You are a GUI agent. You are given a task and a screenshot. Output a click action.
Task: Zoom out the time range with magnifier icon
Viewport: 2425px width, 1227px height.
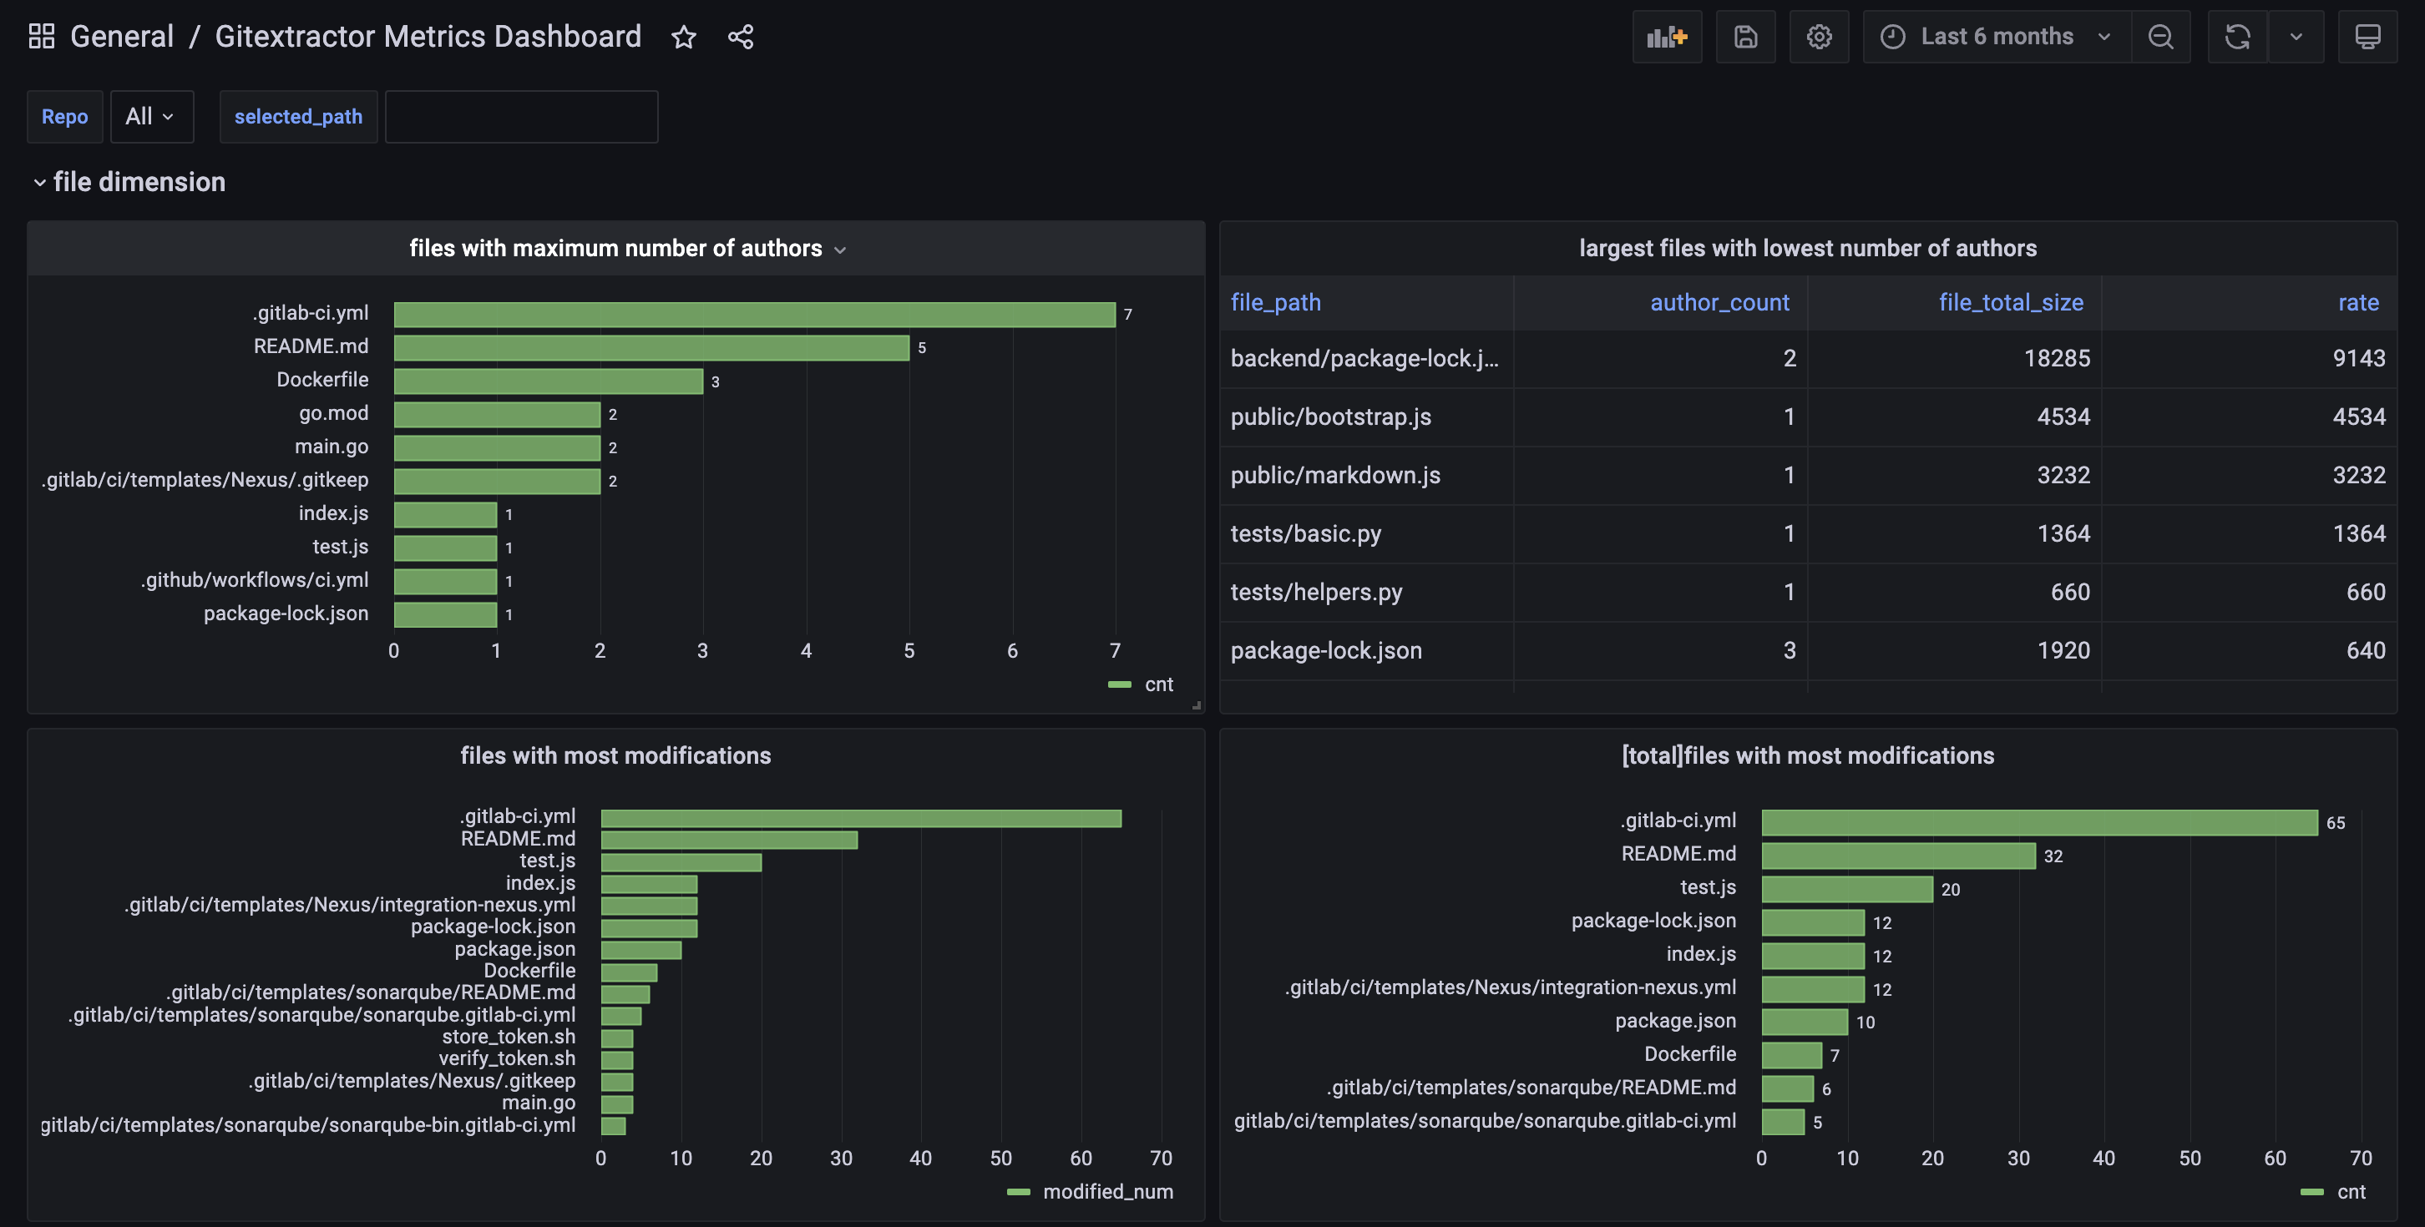[2160, 36]
